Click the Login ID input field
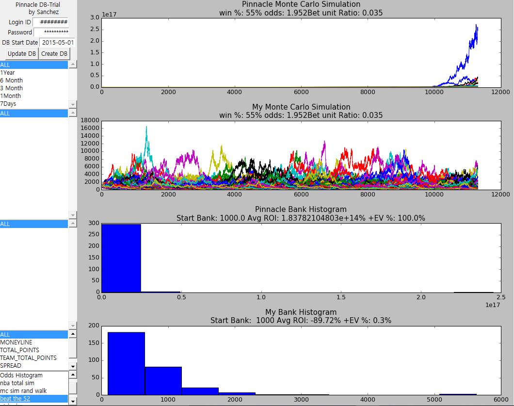This screenshot has width=514, height=406. tap(50, 22)
